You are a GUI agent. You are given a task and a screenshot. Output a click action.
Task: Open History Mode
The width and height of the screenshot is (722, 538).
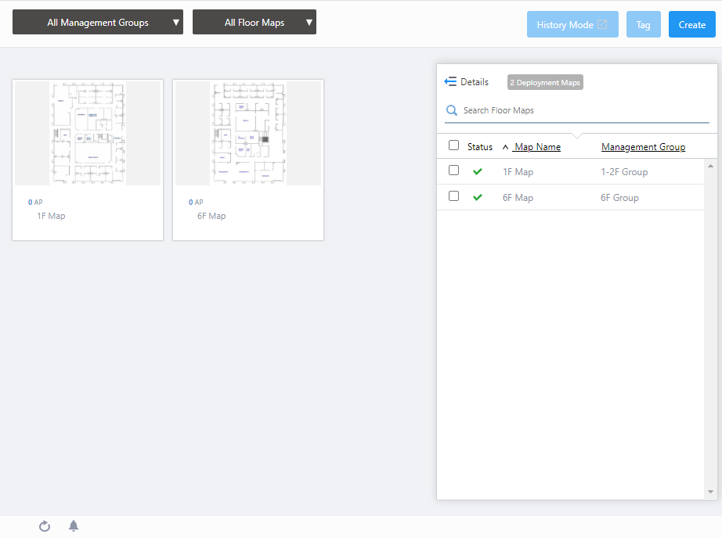(572, 25)
